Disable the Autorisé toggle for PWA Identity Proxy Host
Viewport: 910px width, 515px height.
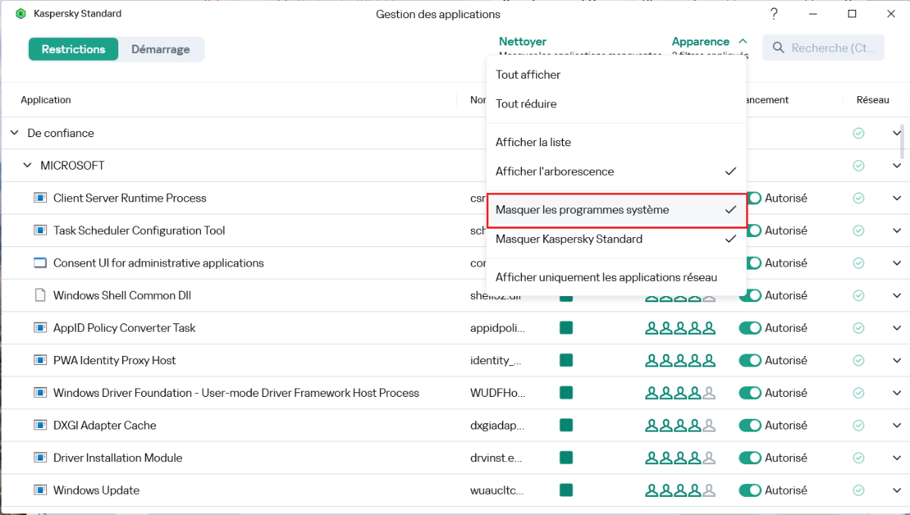[750, 360]
